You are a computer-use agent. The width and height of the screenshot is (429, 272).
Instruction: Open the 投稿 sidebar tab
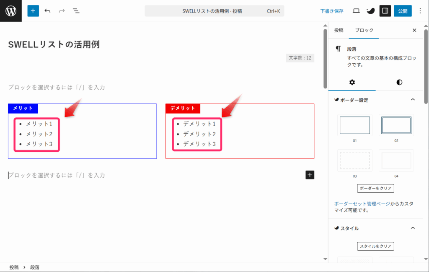[339, 30]
